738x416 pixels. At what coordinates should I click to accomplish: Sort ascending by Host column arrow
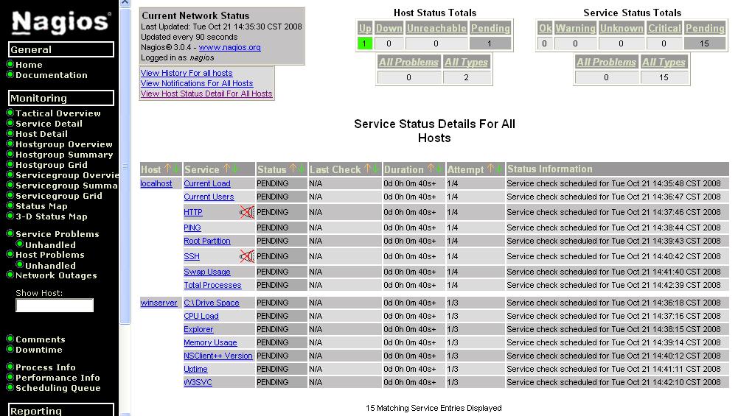tap(167, 169)
